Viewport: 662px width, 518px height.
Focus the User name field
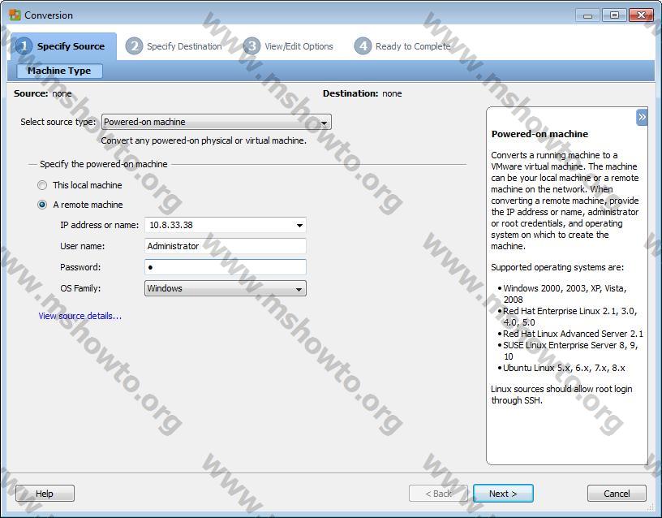click(226, 246)
